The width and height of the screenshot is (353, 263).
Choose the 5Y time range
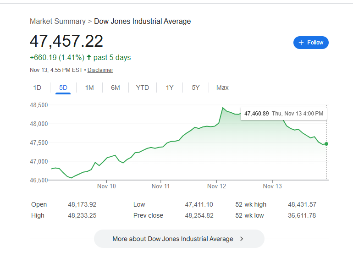[196, 88]
